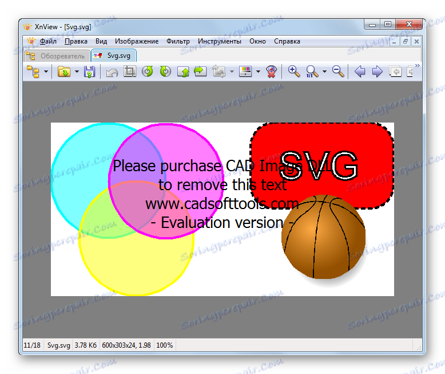Expand the zoom options dropdown arrow
The image size is (445, 374).
coord(324,72)
